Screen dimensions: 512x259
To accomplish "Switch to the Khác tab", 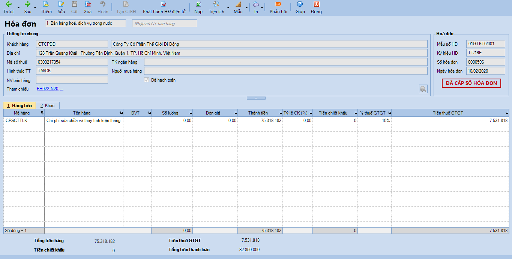I will [47, 106].
